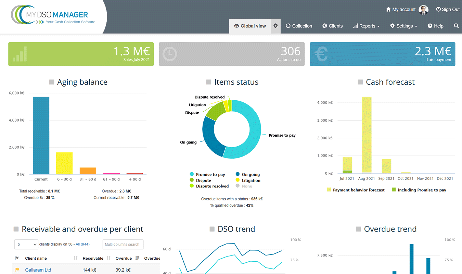Toggle Promise to pay legend item
The image size is (462, 274).
(x=210, y=175)
